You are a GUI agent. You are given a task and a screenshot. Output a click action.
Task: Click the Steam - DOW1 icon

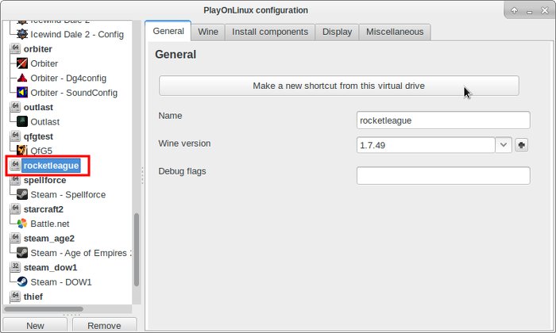point(22,281)
